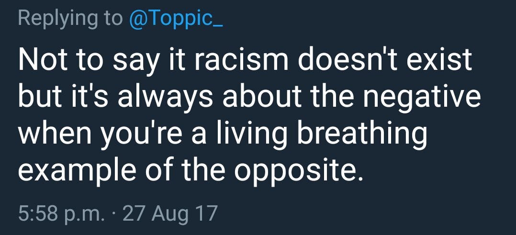Click the "Replying to" label

point(70,19)
